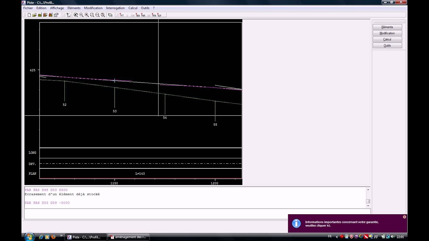Click the 'L=143' label in PLAN row
The width and height of the screenshot is (429, 241).
140,174
